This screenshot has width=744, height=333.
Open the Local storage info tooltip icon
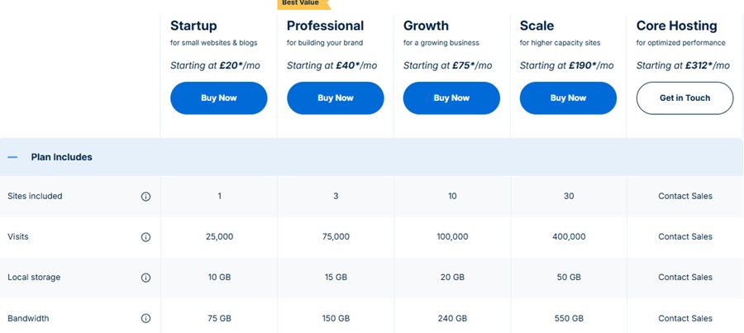coord(146,278)
